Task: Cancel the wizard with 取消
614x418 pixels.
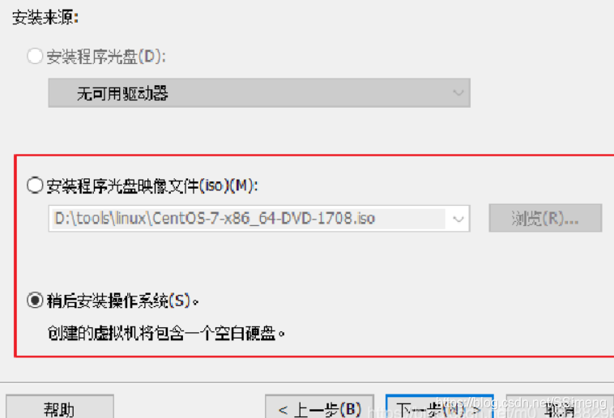Action: (x=560, y=407)
